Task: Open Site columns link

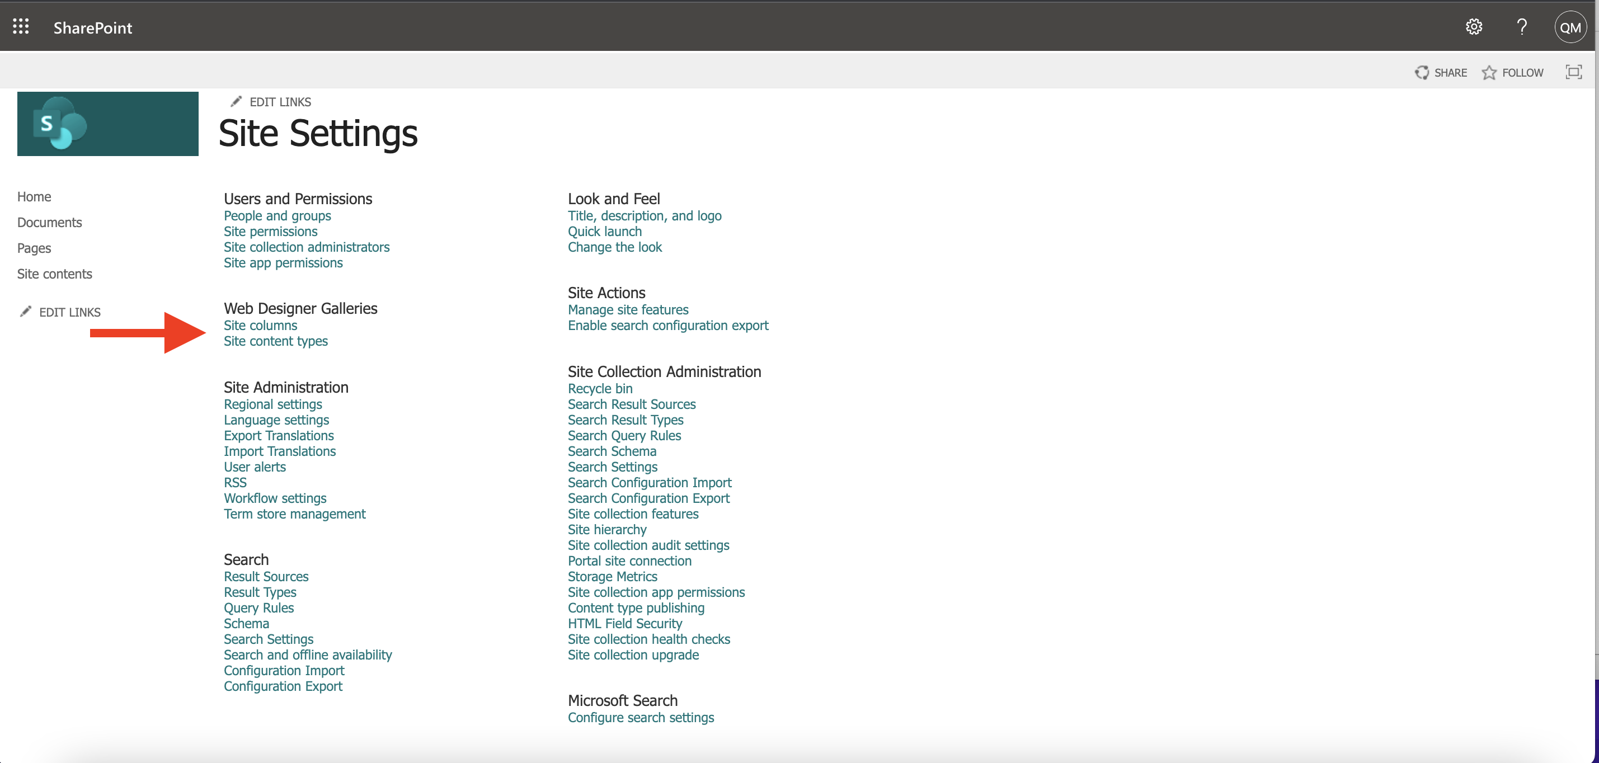Action: [260, 326]
